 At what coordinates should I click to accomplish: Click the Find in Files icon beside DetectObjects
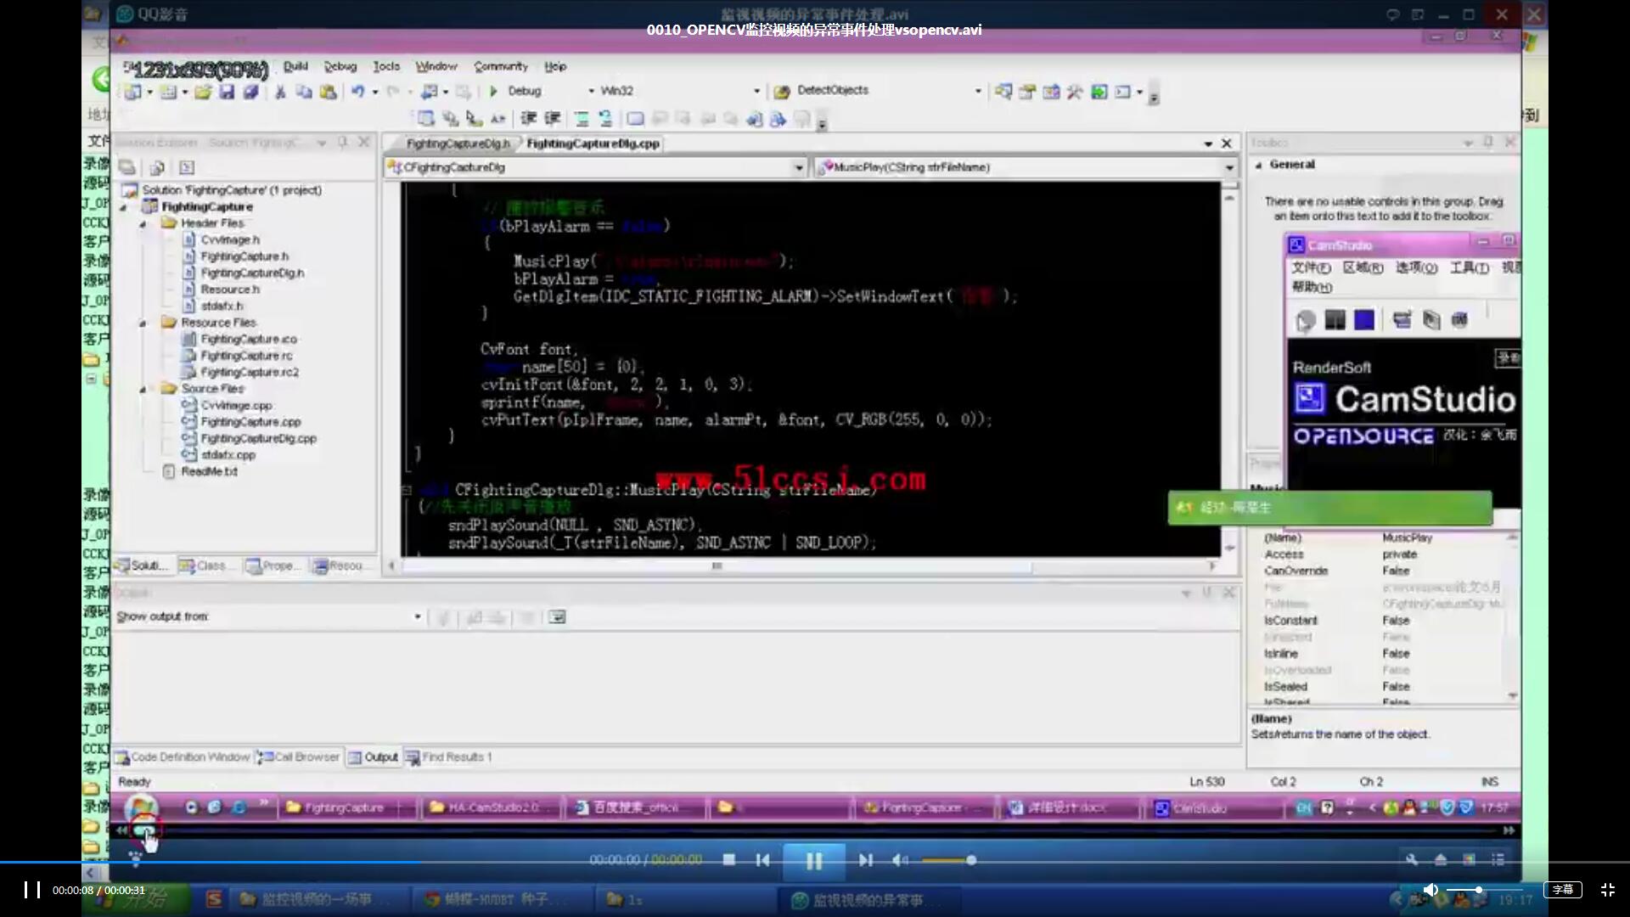click(782, 91)
